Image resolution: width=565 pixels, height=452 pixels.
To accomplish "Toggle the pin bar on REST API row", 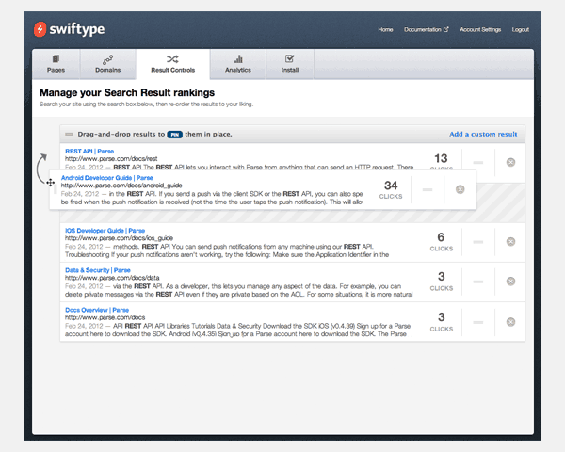I will pos(476,162).
